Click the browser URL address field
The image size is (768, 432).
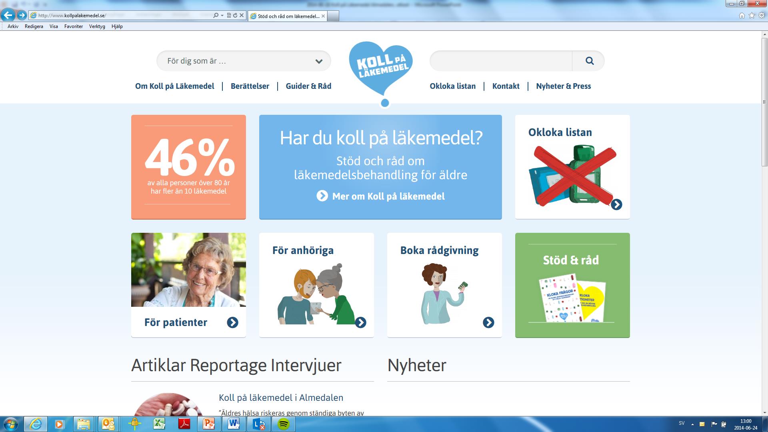click(x=120, y=16)
